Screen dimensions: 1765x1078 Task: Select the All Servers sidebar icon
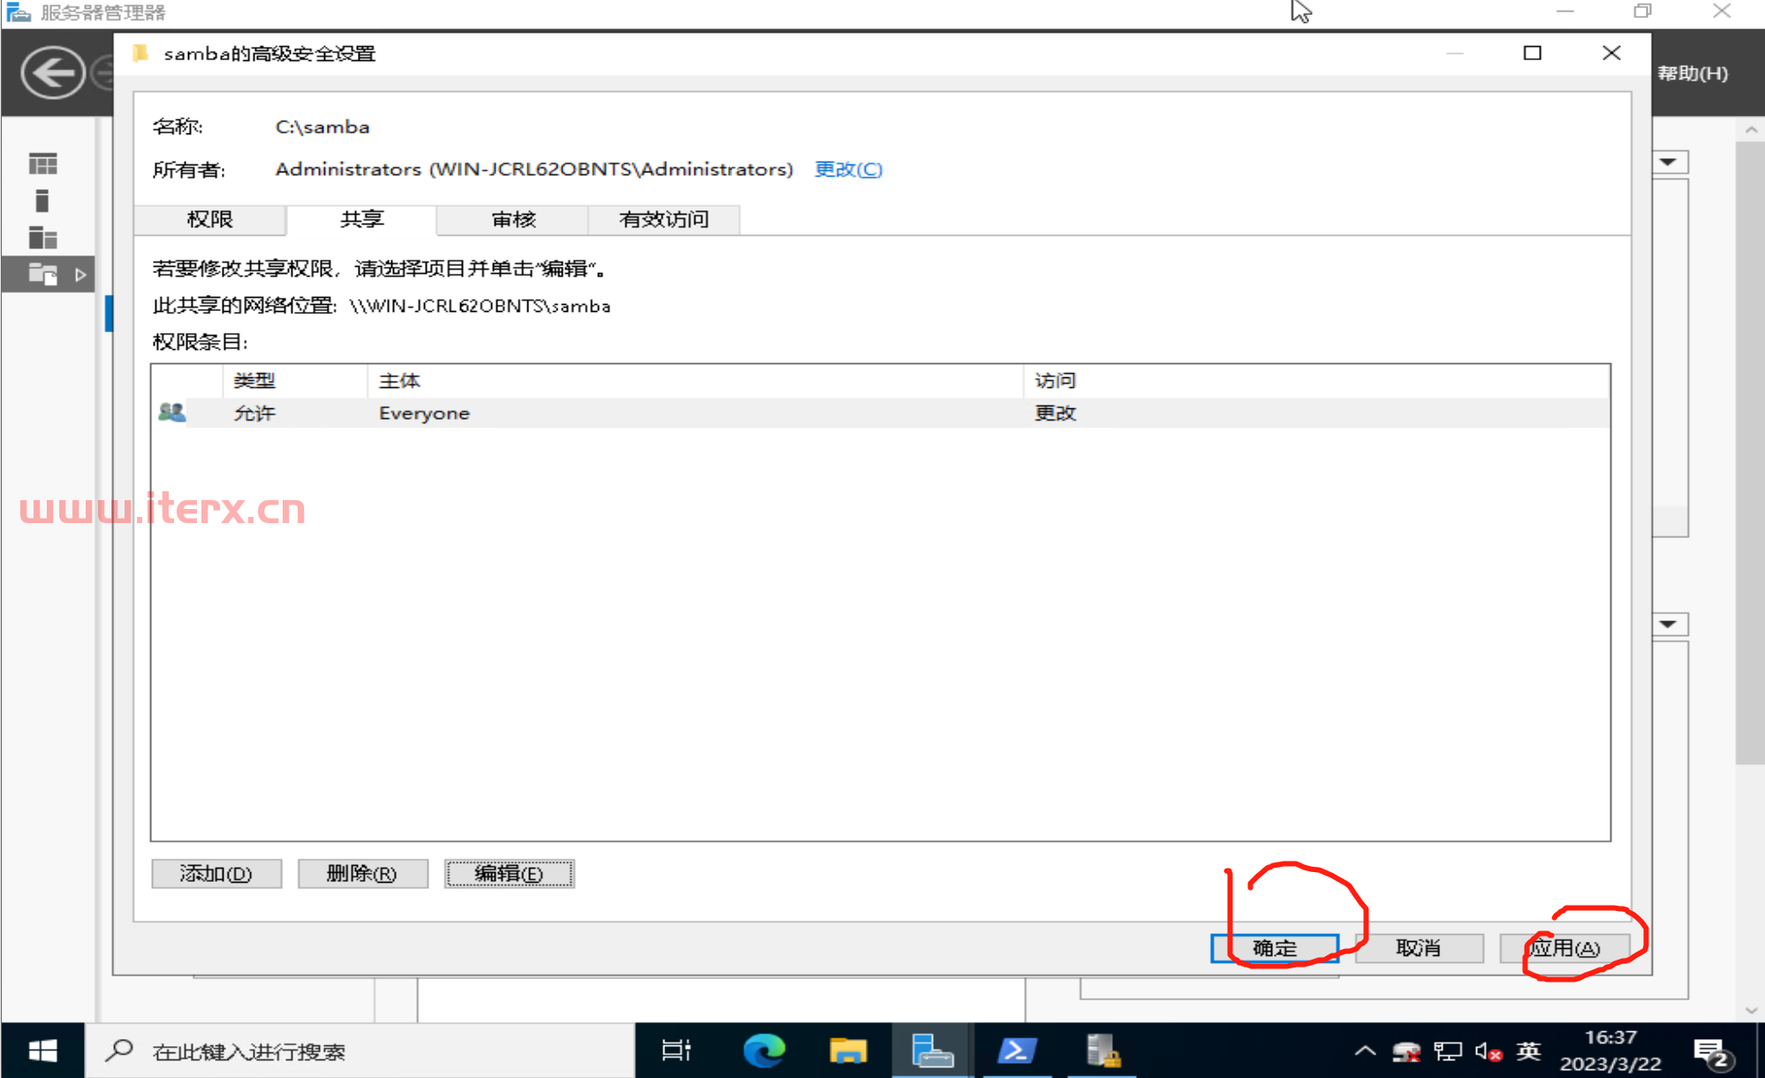[x=42, y=238]
